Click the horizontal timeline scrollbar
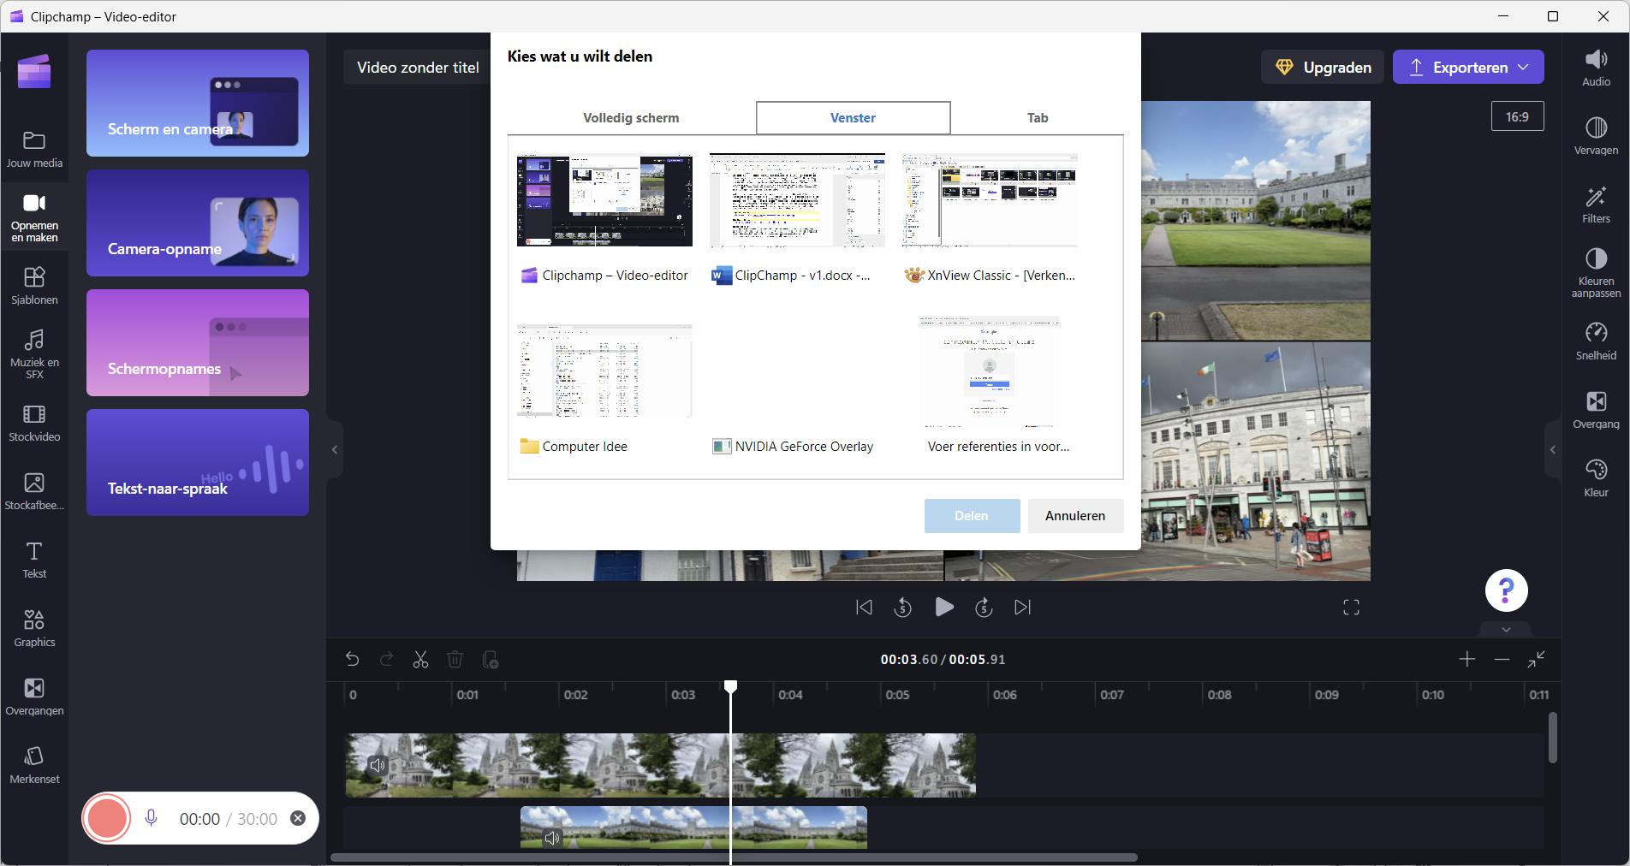 click(734, 857)
